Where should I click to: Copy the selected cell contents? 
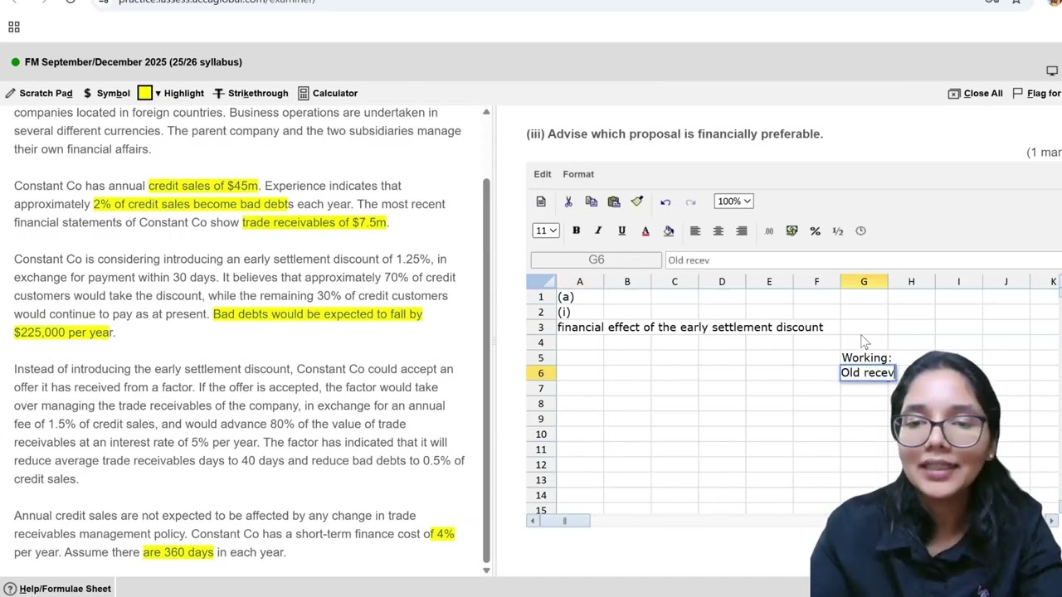pyautogui.click(x=591, y=201)
